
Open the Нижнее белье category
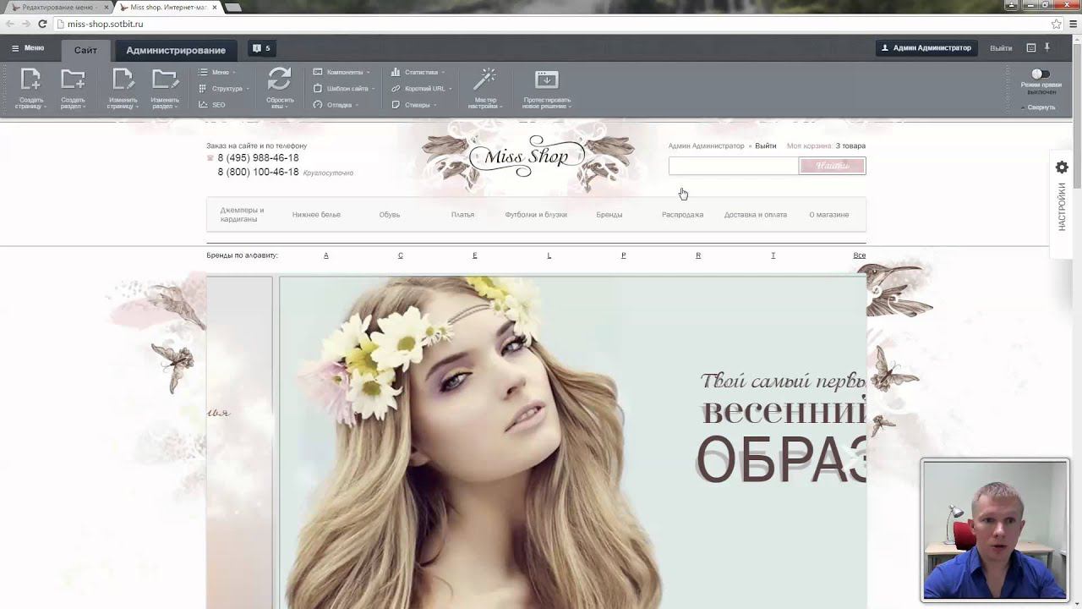316,215
